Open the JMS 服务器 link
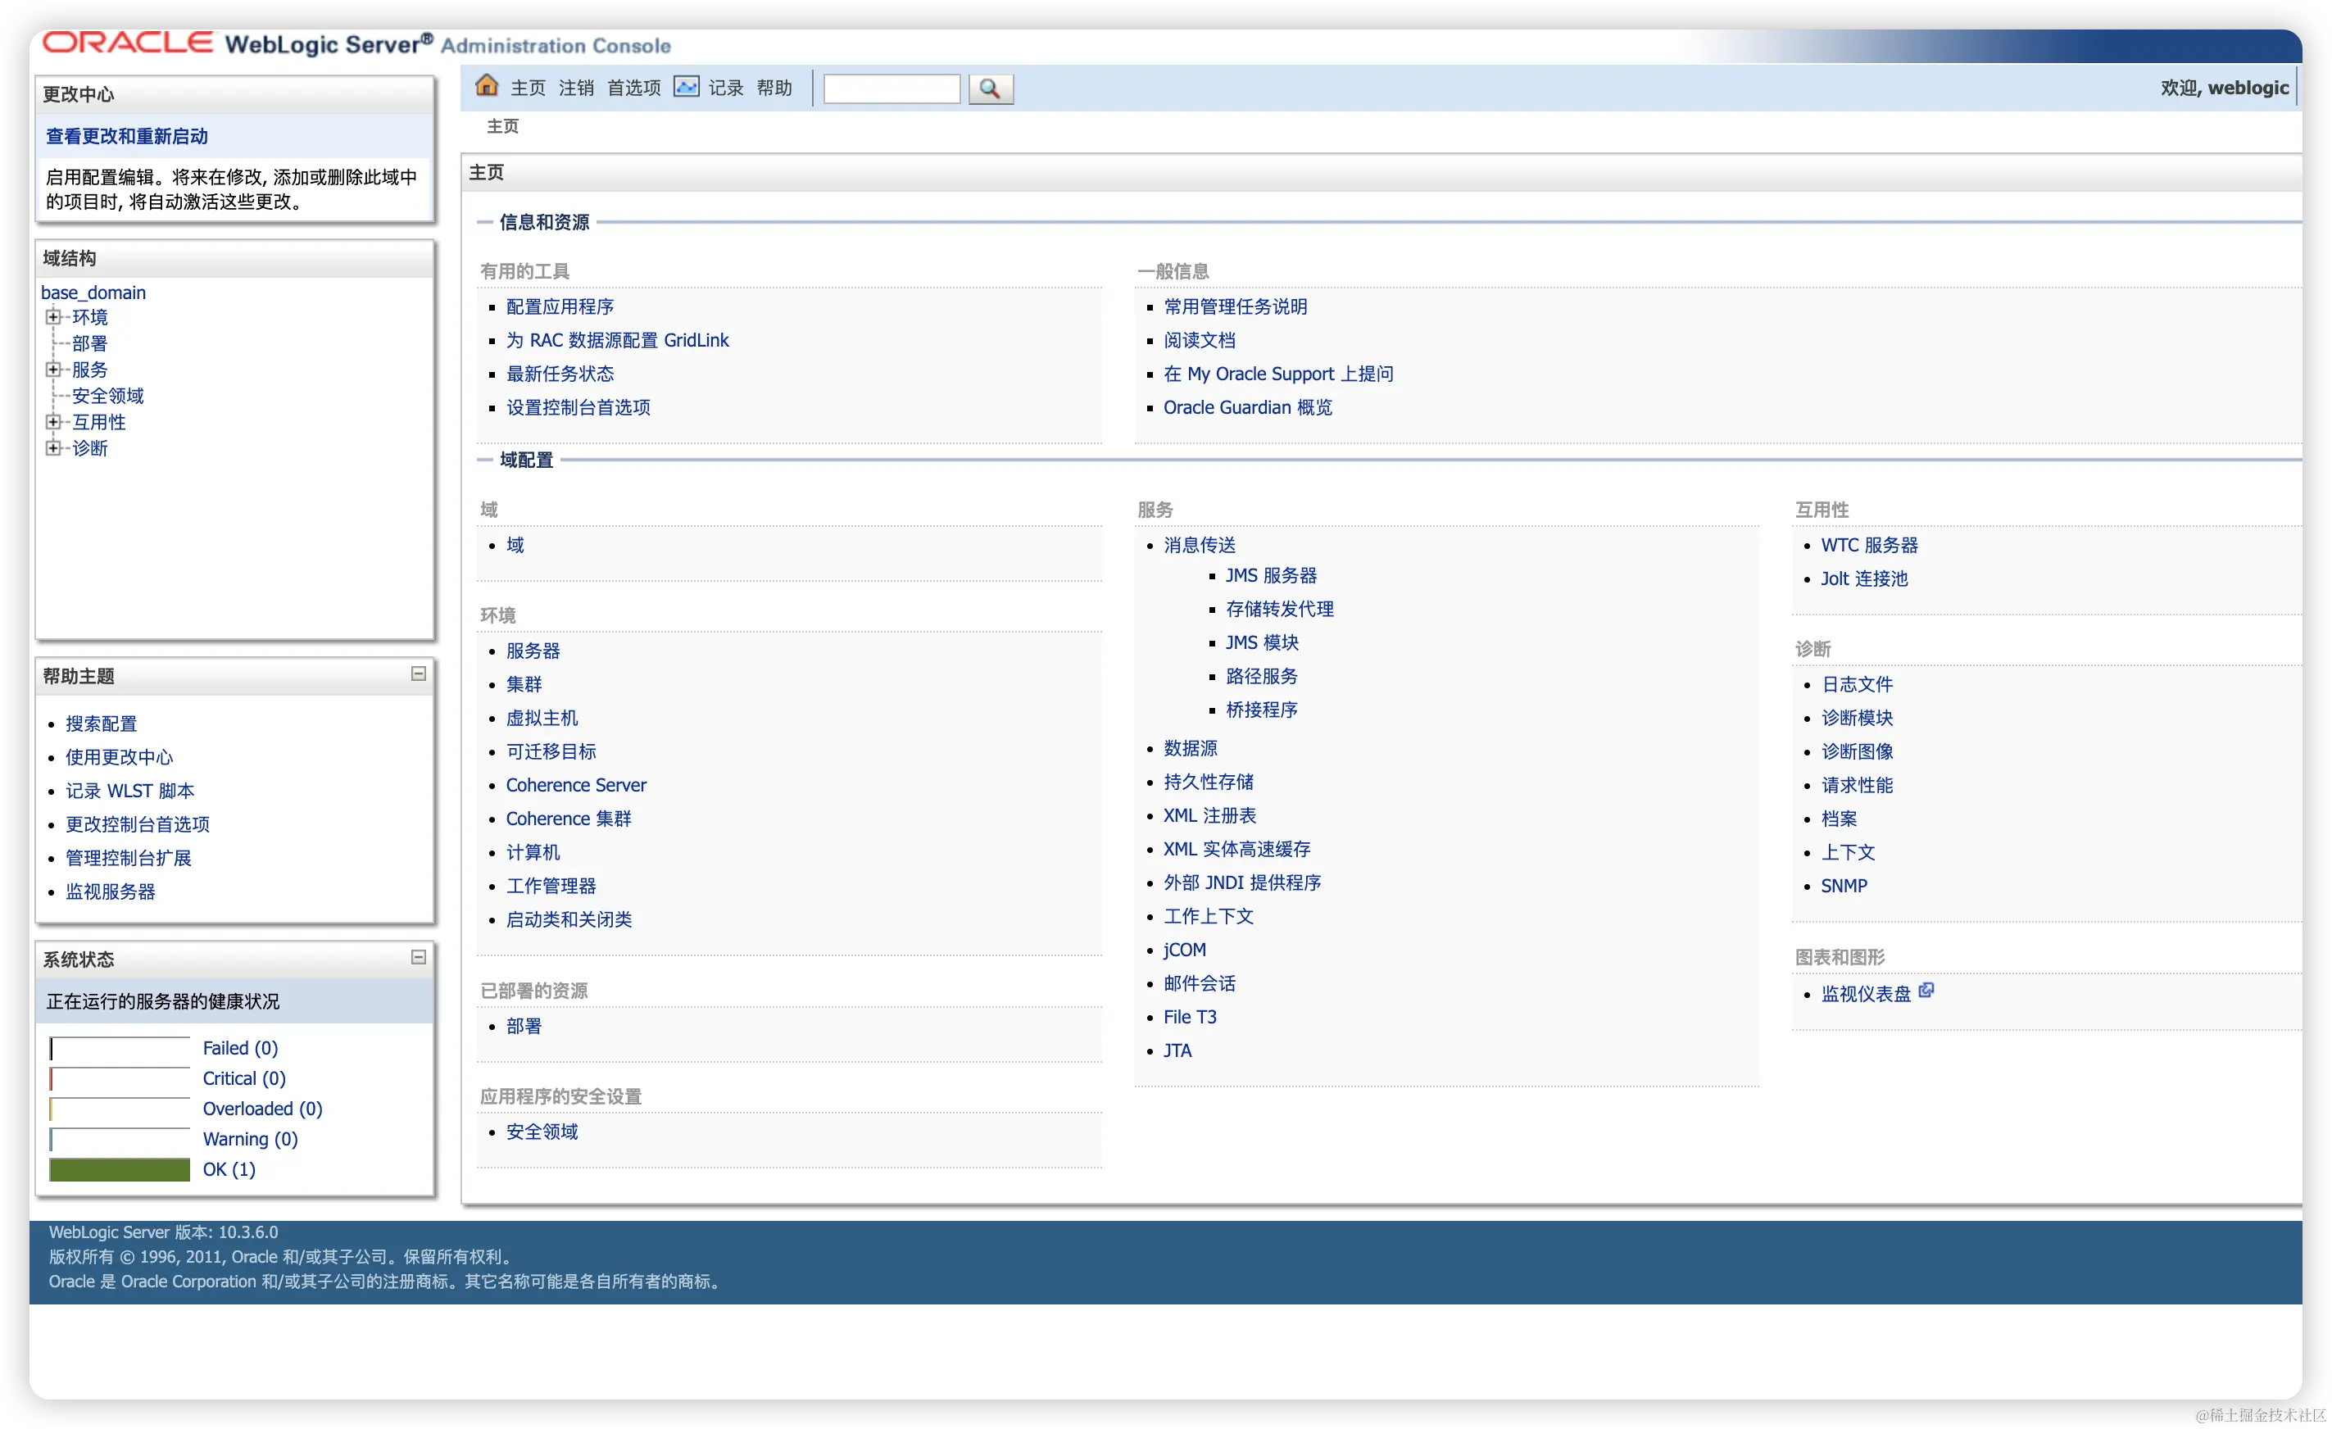The width and height of the screenshot is (2332, 1429). [x=1270, y=575]
